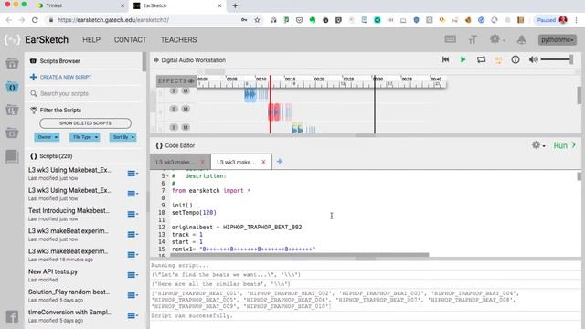Screen dimensions: 585x329
Task: Open menu for Test Introducing Makebeat script
Action: point(133,214)
